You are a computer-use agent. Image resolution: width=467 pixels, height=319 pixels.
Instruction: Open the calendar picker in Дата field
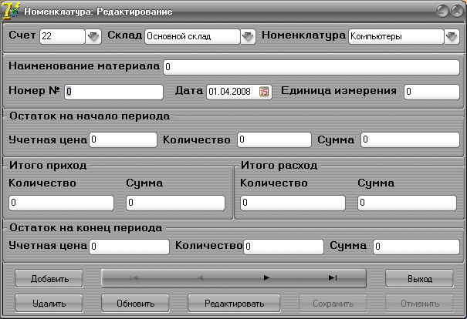coord(264,92)
